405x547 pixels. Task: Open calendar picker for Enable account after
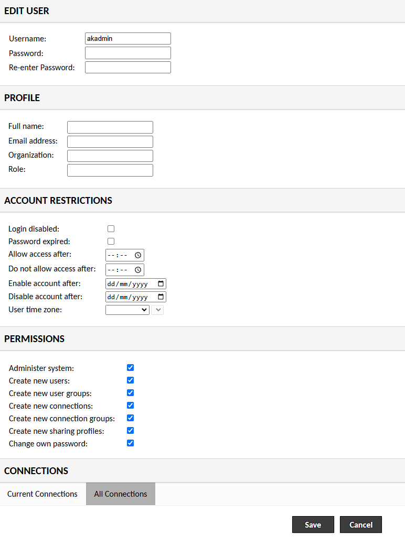coord(161,283)
